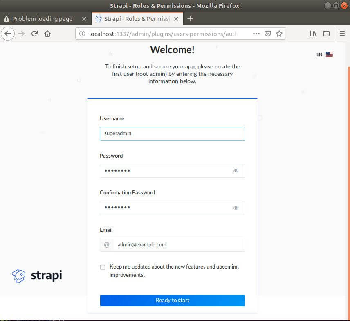Reveal the Confirmation Password text

(x=236, y=208)
